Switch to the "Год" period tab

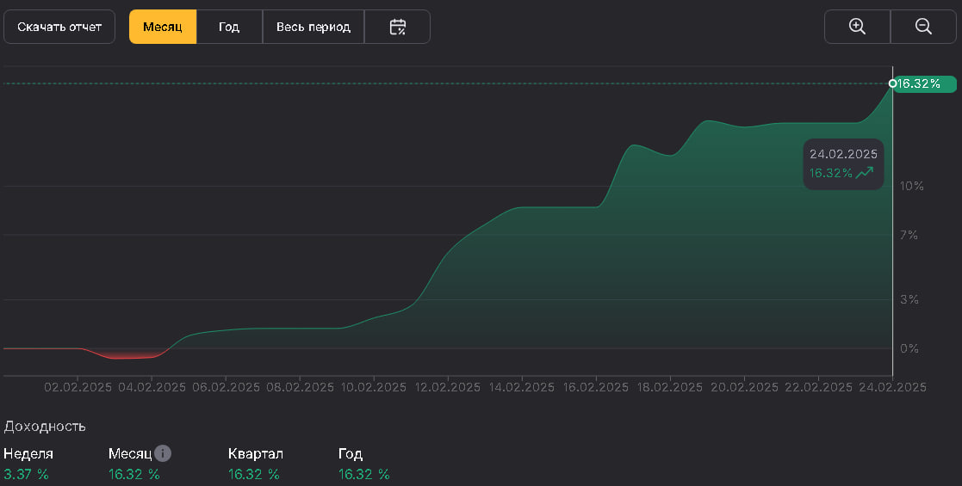pyautogui.click(x=229, y=27)
